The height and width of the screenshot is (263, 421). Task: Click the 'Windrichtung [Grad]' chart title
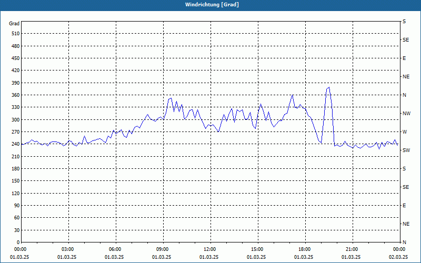coord(212,5)
